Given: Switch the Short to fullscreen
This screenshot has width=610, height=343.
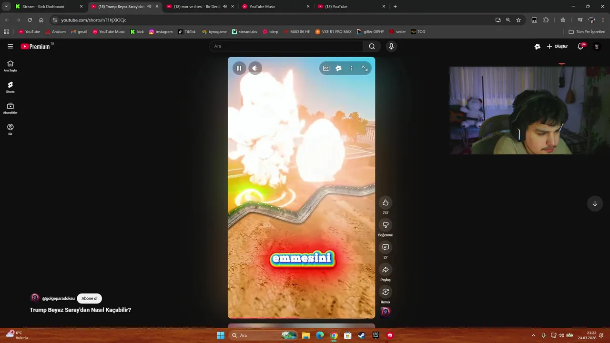Looking at the screenshot, I should pyautogui.click(x=365, y=68).
